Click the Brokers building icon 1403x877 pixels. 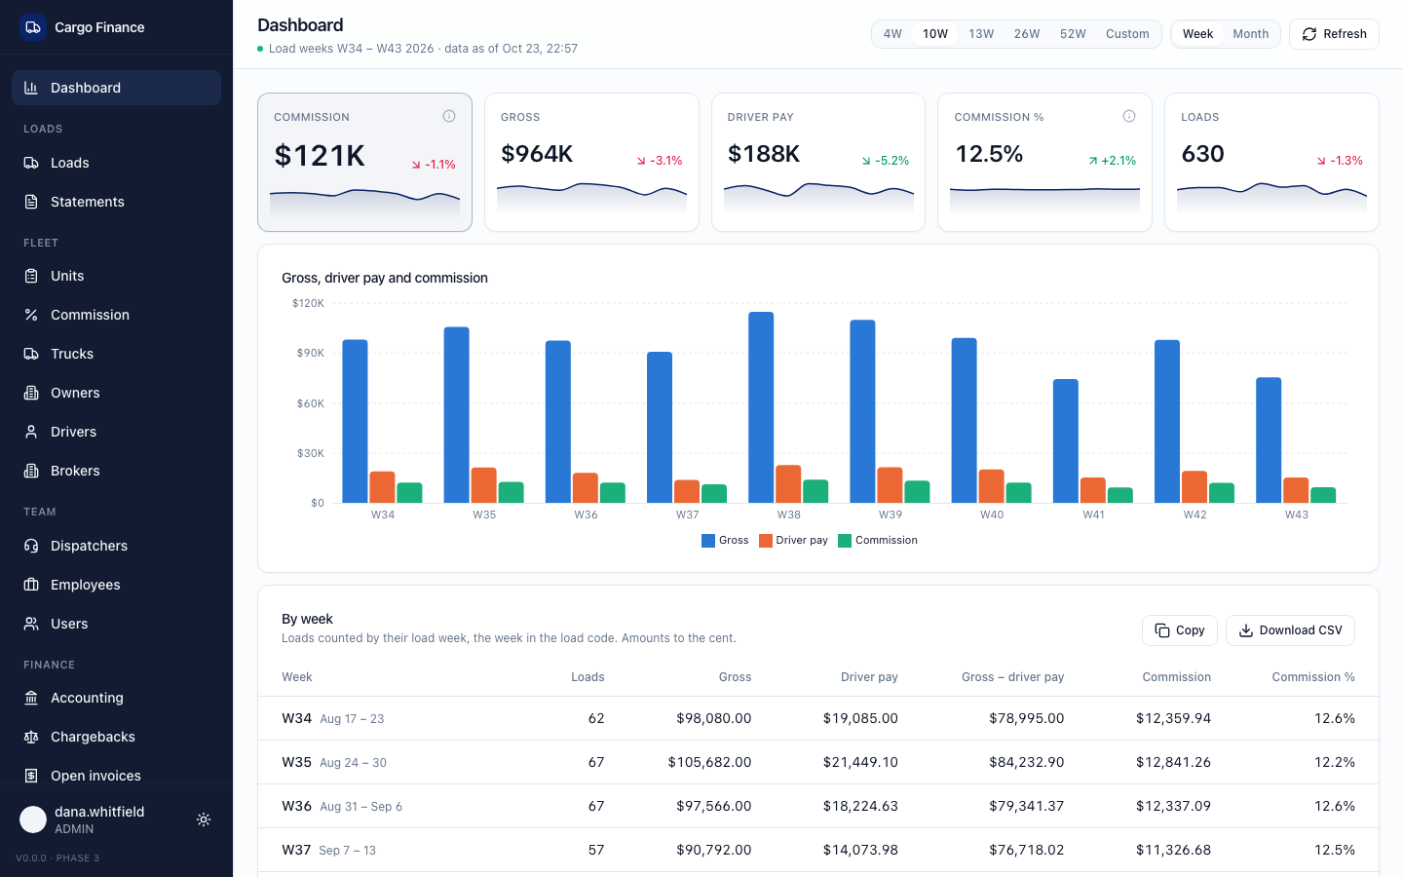31,471
